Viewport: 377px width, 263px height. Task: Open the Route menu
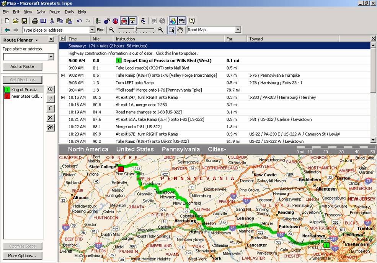(55, 12)
